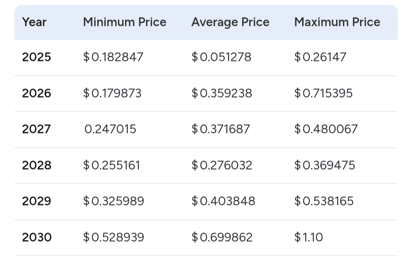Select the $0.051278 average price value
This screenshot has width=412, height=263.
tap(221, 57)
